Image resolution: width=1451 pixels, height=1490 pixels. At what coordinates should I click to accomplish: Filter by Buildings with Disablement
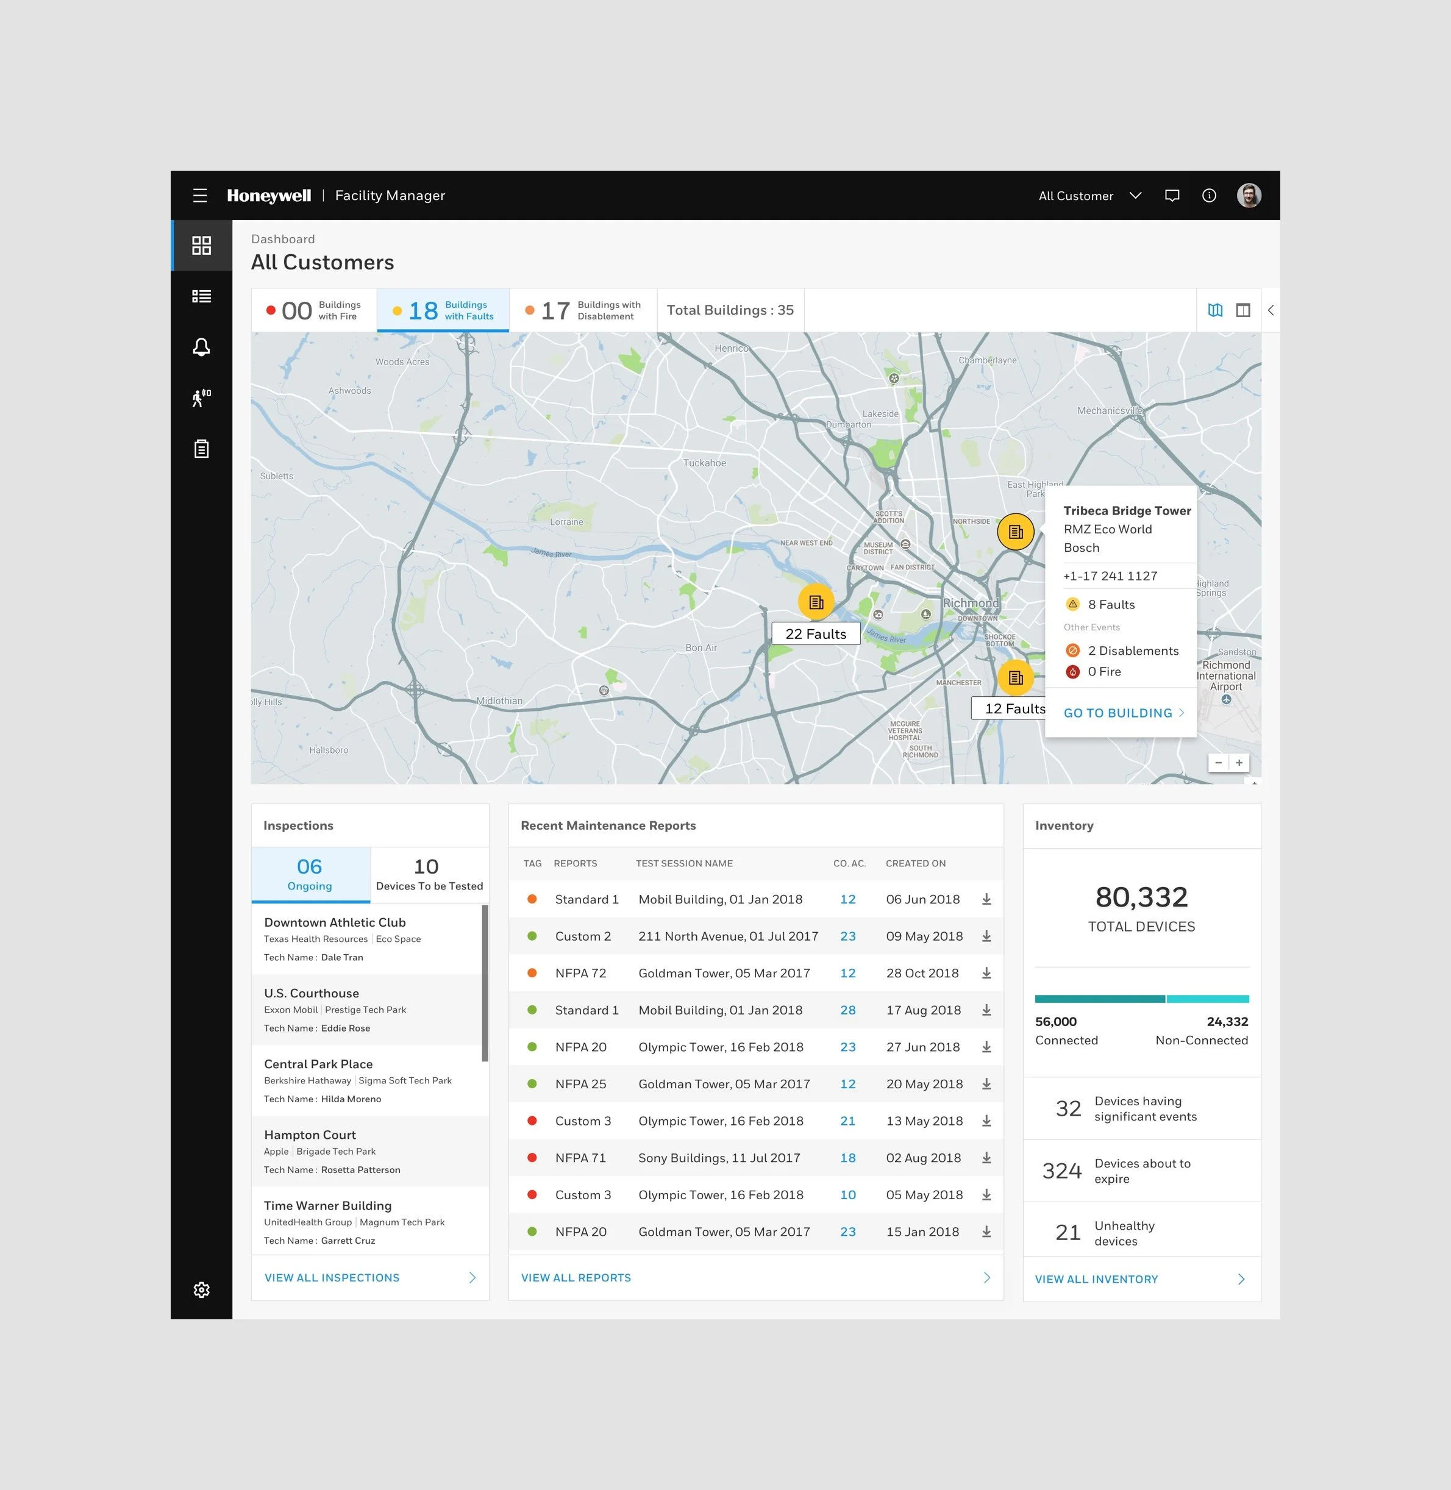(583, 310)
